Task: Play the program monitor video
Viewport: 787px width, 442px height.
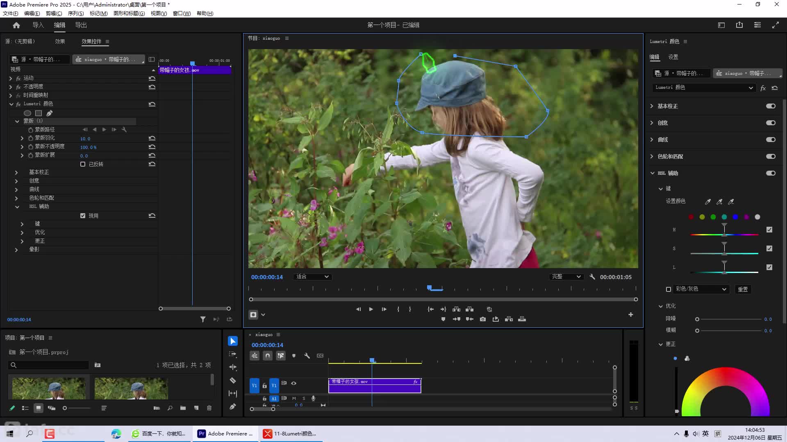Action: (371, 309)
